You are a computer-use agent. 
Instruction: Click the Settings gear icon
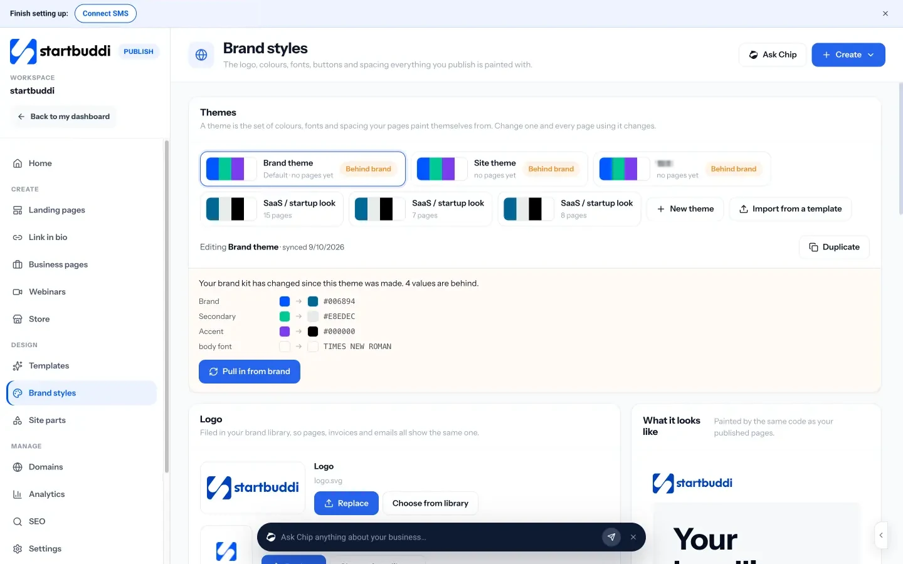tap(18, 549)
